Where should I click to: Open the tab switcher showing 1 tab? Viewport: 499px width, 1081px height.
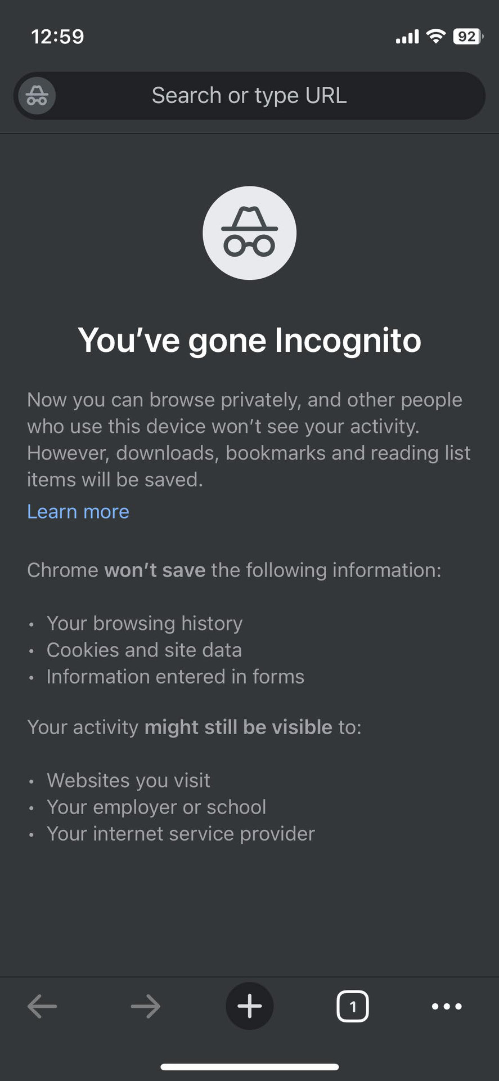tap(353, 1006)
